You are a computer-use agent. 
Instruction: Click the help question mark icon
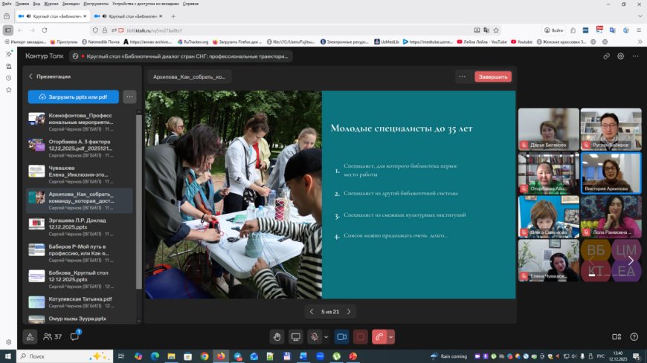click(x=635, y=337)
